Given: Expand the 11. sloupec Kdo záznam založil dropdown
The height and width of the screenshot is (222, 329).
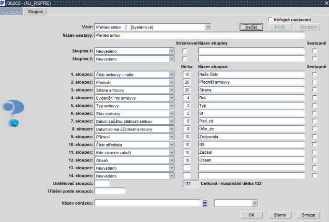Looking at the screenshot, I should [171, 152].
